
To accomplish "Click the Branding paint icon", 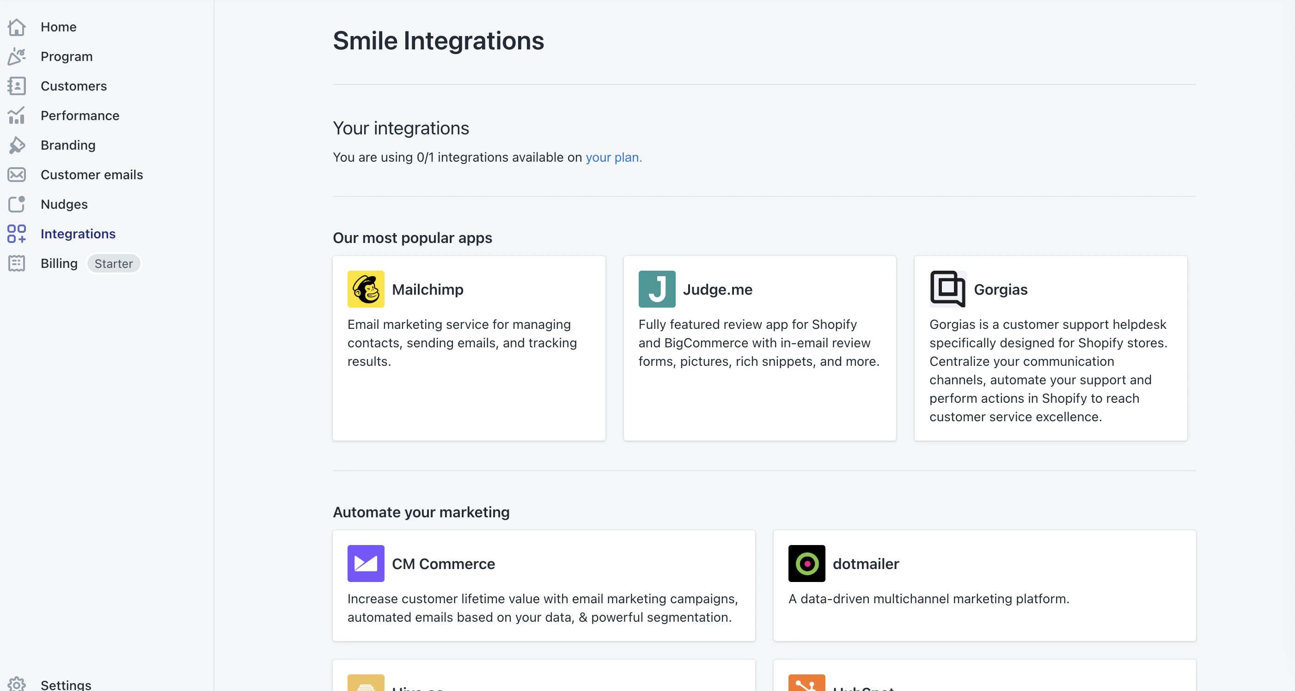I will (x=17, y=145).
